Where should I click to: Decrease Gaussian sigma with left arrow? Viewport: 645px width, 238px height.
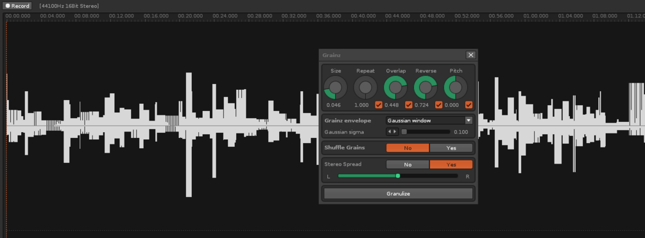(x=390, y=132)
